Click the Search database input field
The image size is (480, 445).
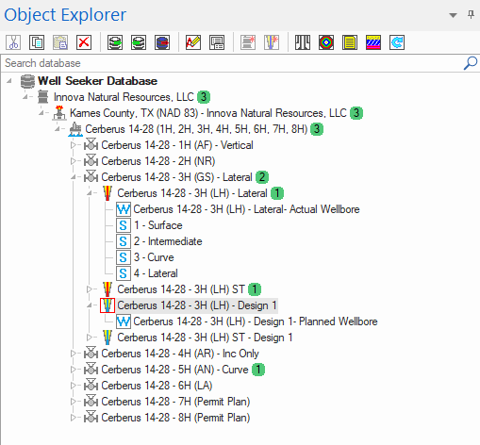233,63
